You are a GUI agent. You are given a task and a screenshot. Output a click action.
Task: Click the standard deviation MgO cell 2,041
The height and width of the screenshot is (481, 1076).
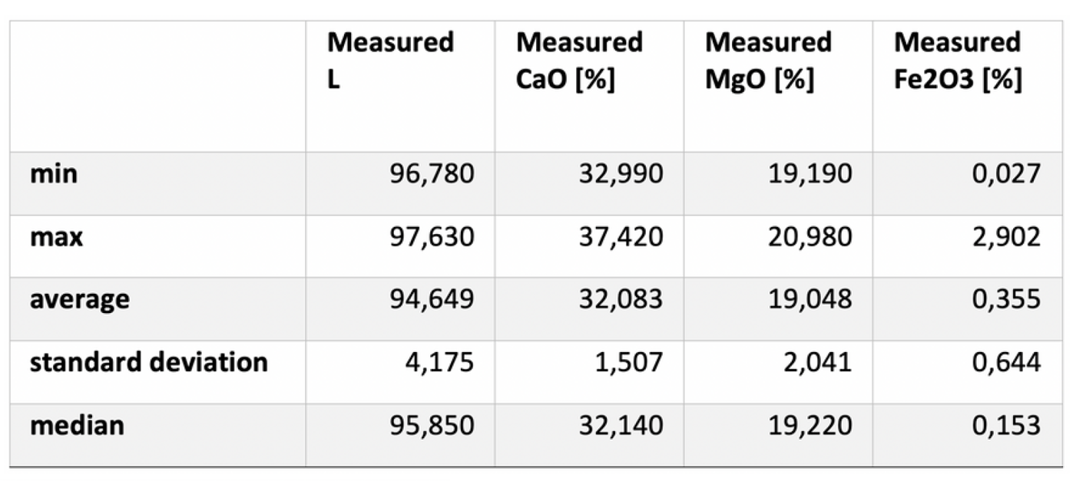pos(817,361)
